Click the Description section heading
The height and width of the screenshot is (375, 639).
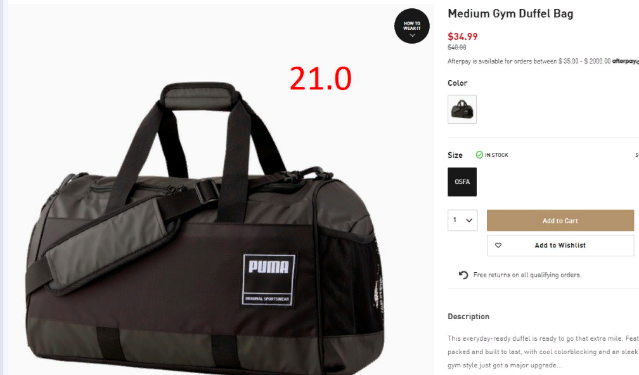(x=468, y=316)
